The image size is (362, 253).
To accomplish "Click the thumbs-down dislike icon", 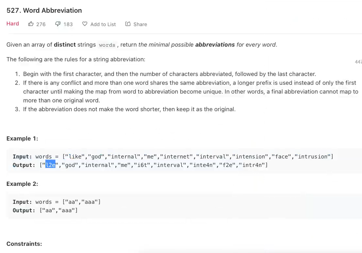I will point(58,24).
